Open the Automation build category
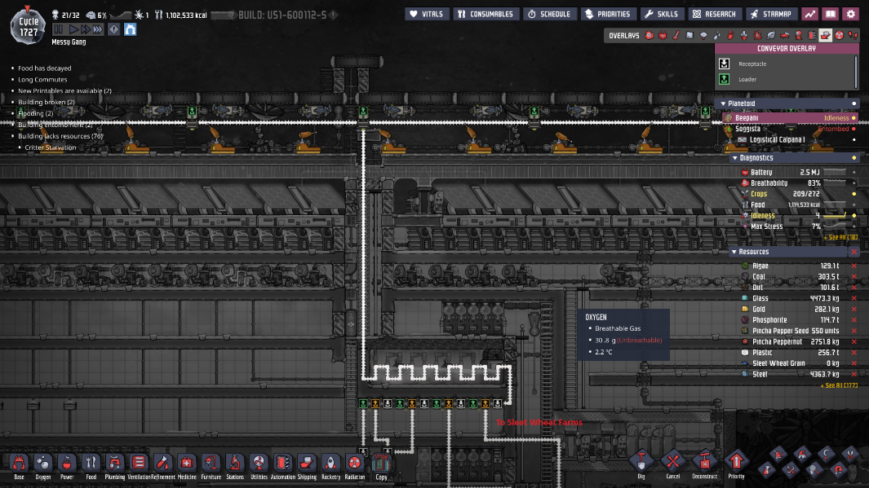This screenshot has width=869, height=488. point(282,466)
